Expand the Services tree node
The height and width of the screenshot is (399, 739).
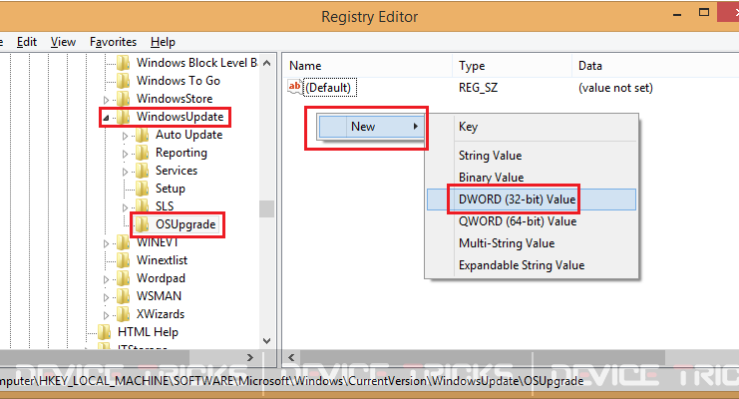click(x=125, y=172)
